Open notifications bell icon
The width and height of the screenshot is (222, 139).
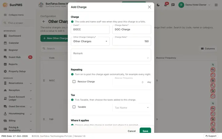pyautogui.click(x=166, y=5)
